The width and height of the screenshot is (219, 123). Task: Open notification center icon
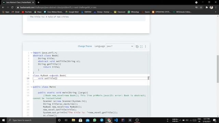[215, 120]
